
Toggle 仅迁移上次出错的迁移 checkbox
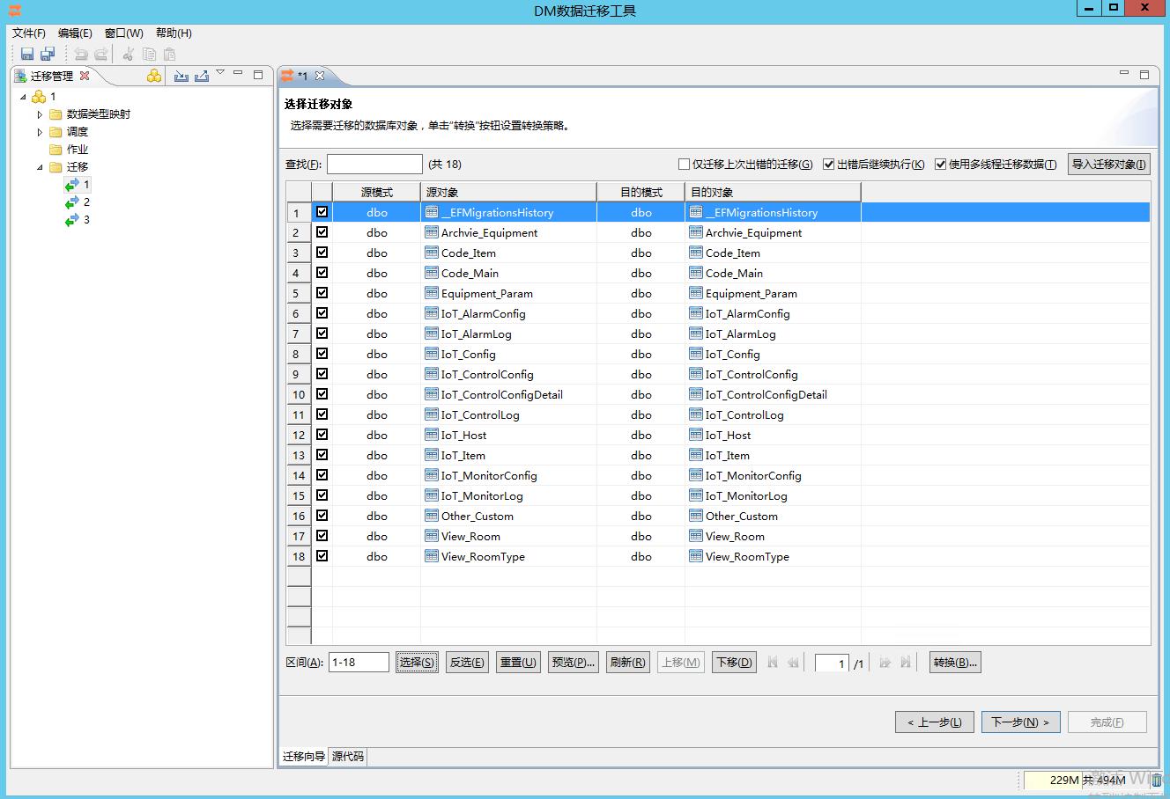(x=684, y=164)
